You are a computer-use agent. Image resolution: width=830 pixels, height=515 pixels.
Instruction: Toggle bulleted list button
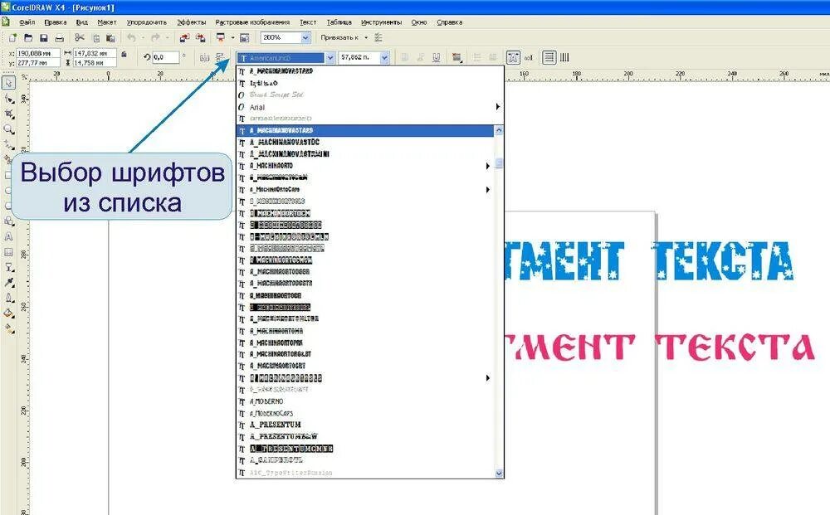(x=477, y=57)
